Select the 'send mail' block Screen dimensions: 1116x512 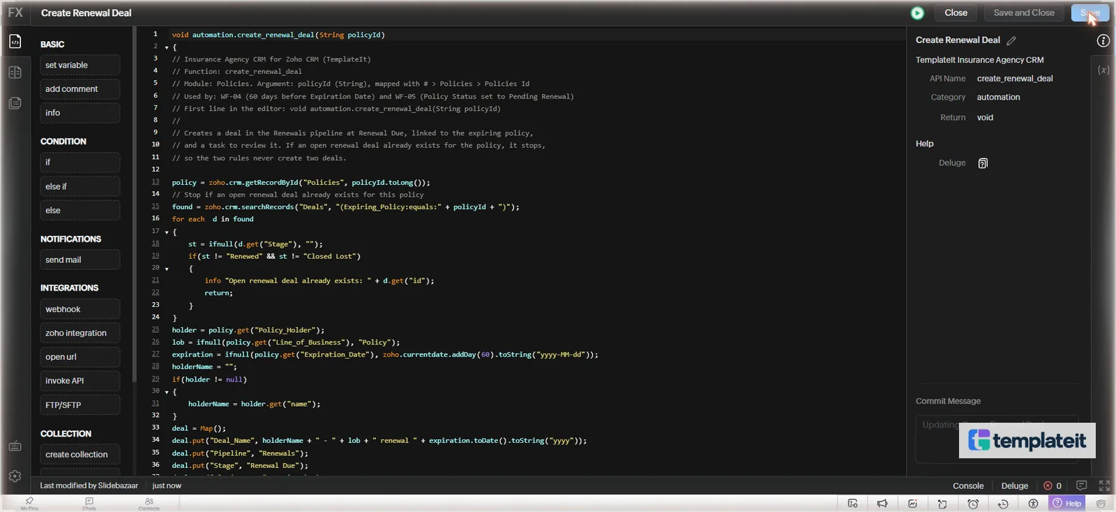(x=80, y=259)
